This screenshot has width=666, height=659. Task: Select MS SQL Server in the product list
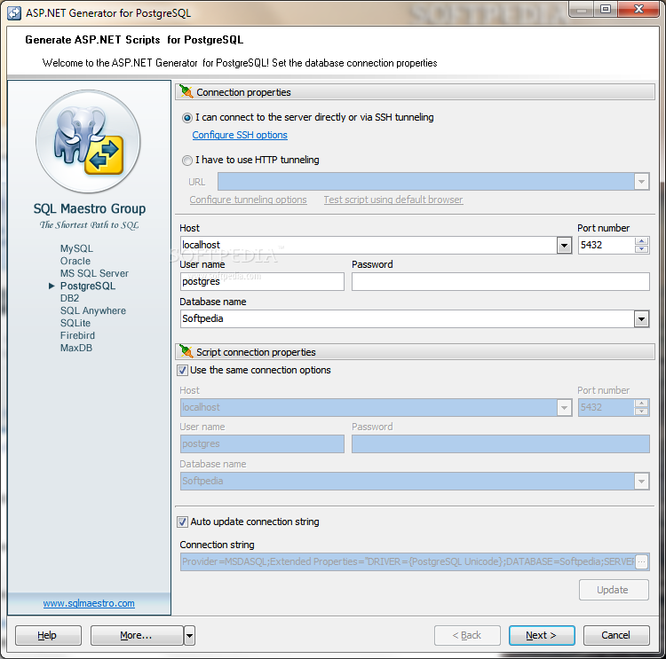point(94,273)
